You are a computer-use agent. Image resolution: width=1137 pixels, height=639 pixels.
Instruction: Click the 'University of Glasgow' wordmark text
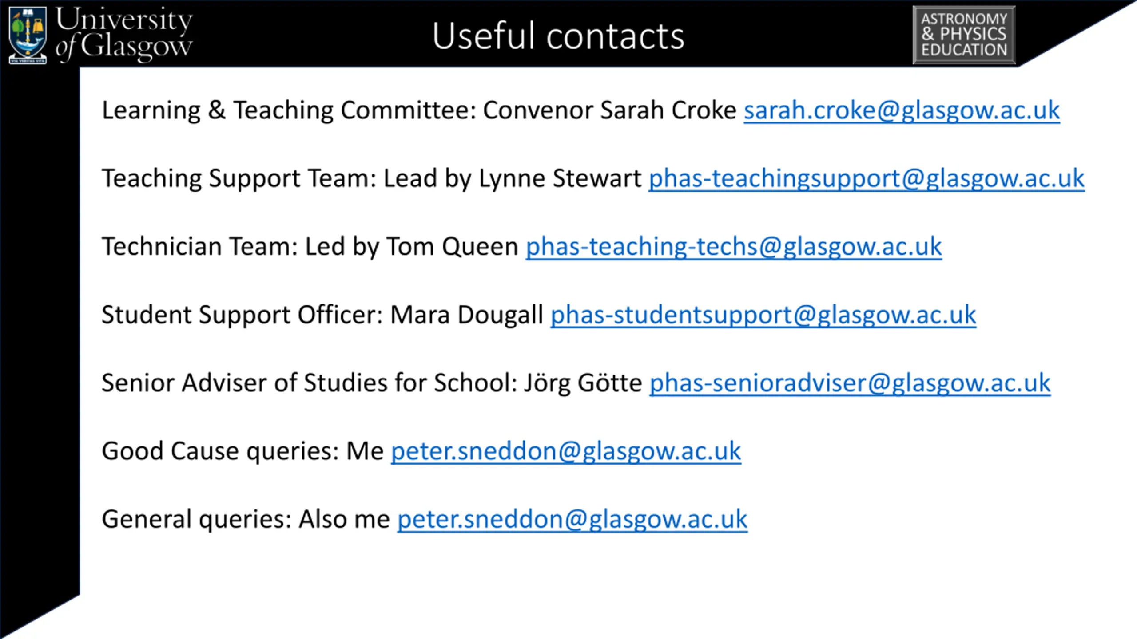[124, 35]
